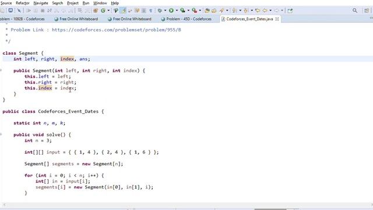Open the Refactor menu

point(23,3)
